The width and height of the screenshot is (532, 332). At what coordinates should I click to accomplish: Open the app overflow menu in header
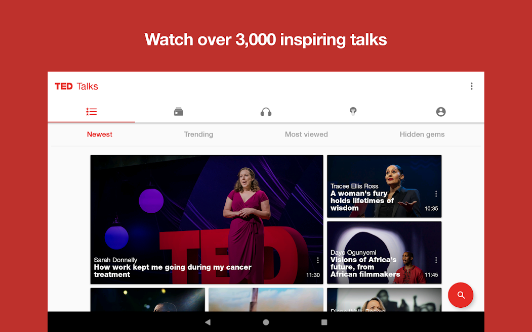point(471,86)
